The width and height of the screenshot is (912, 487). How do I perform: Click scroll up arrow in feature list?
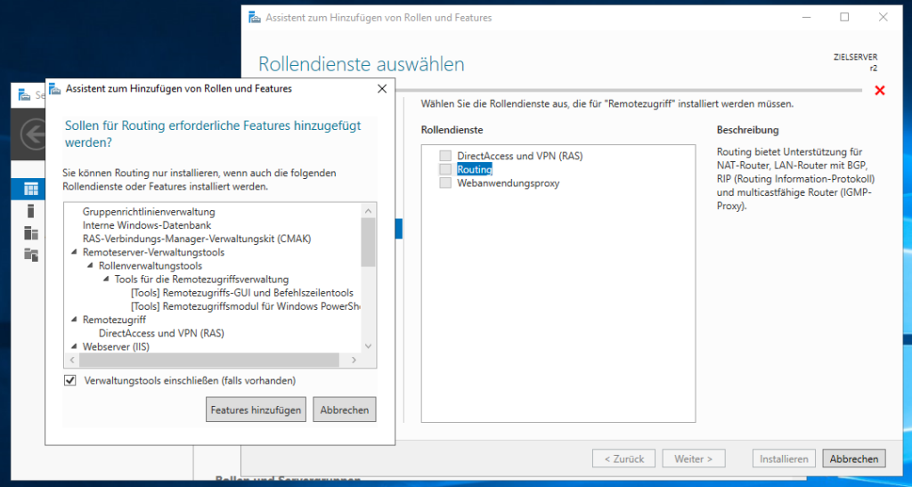(x=368, y=211)
